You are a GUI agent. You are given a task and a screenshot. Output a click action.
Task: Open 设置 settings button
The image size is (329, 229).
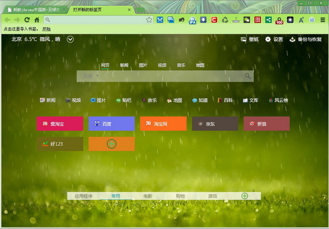coord(274,39)
